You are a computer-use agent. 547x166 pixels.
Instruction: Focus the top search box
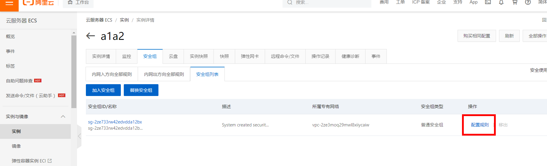coord(327,3)
